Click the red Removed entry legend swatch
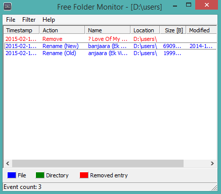This screenshot has height=194, width=221. (84, 175)
